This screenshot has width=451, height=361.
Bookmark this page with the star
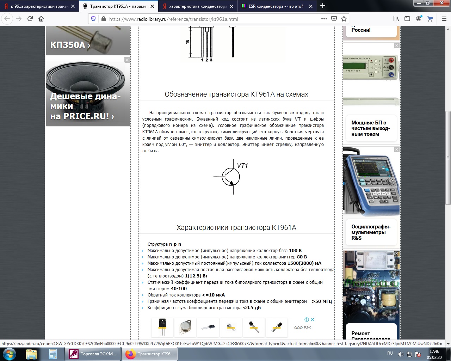[344, 19]
